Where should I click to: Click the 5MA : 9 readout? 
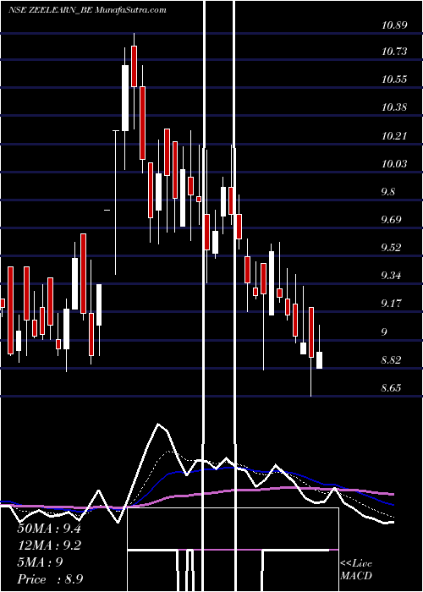[40, 562]
